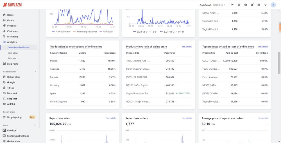Toggle the Unknown legend series

coord(106,32)
